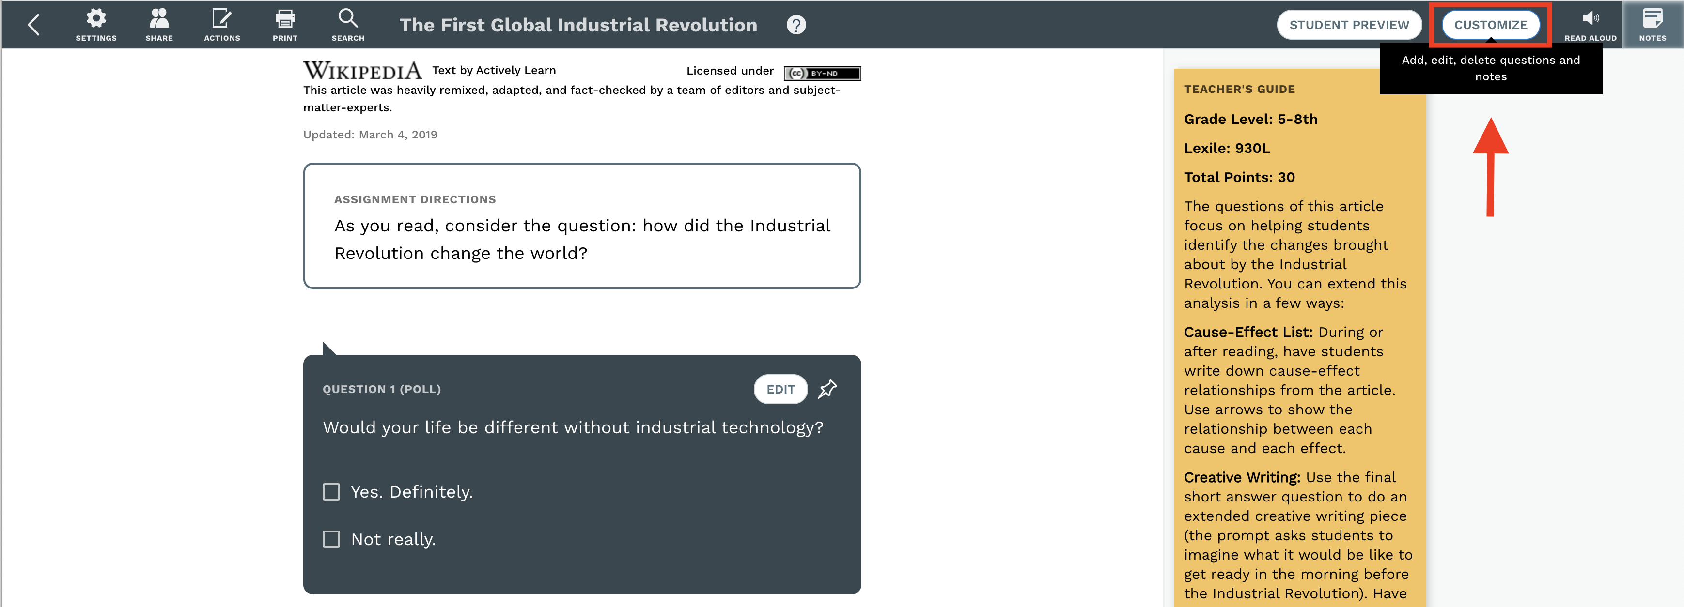Viewport: 1684px width, 607px height.
Task: Click the article title in the header
Action: coord(578,25)
